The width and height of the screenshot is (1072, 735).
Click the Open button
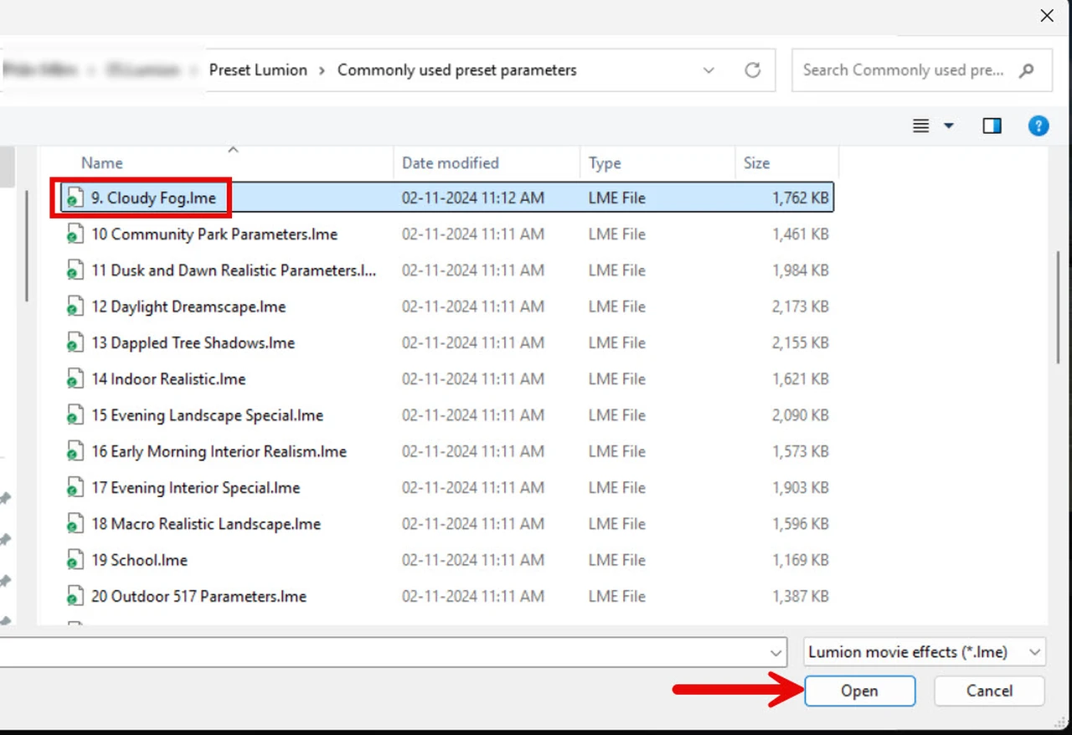tap(859, 691)
